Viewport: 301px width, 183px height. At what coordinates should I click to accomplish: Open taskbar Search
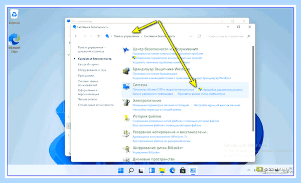131,170
